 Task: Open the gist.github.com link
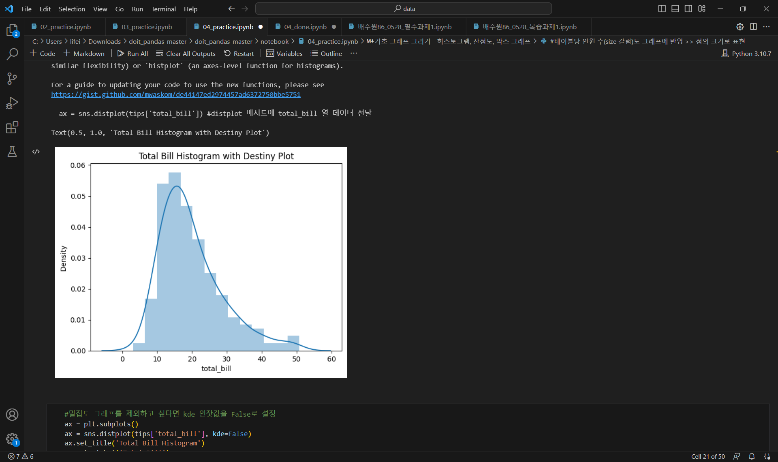click(x=176, y=94)
